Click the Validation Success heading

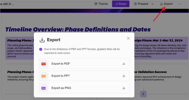click(x=150, y=72)
